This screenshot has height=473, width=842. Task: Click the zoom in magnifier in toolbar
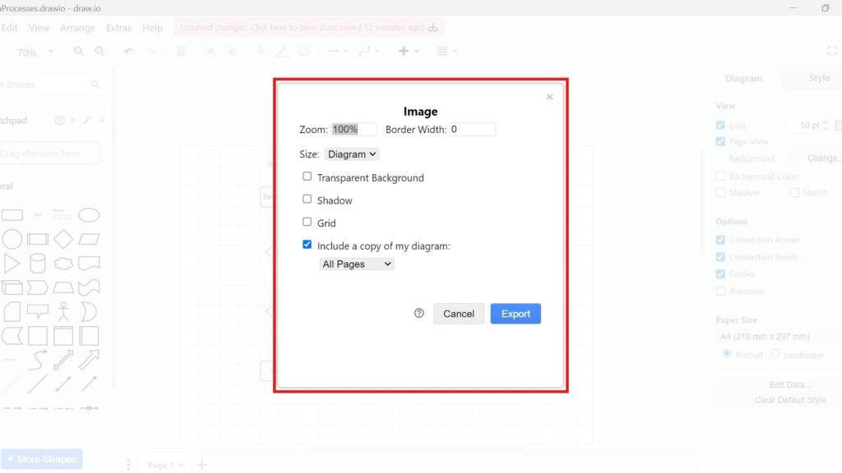(x=79, y=52)
